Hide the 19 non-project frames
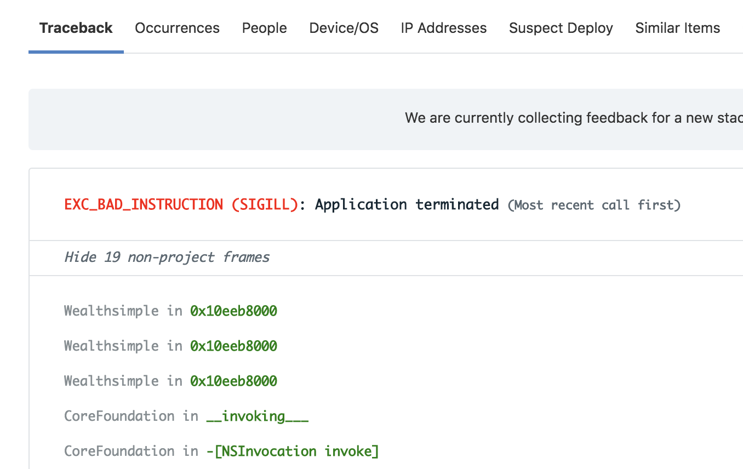Viewport: 743px width, 469px height. (167, 257)
